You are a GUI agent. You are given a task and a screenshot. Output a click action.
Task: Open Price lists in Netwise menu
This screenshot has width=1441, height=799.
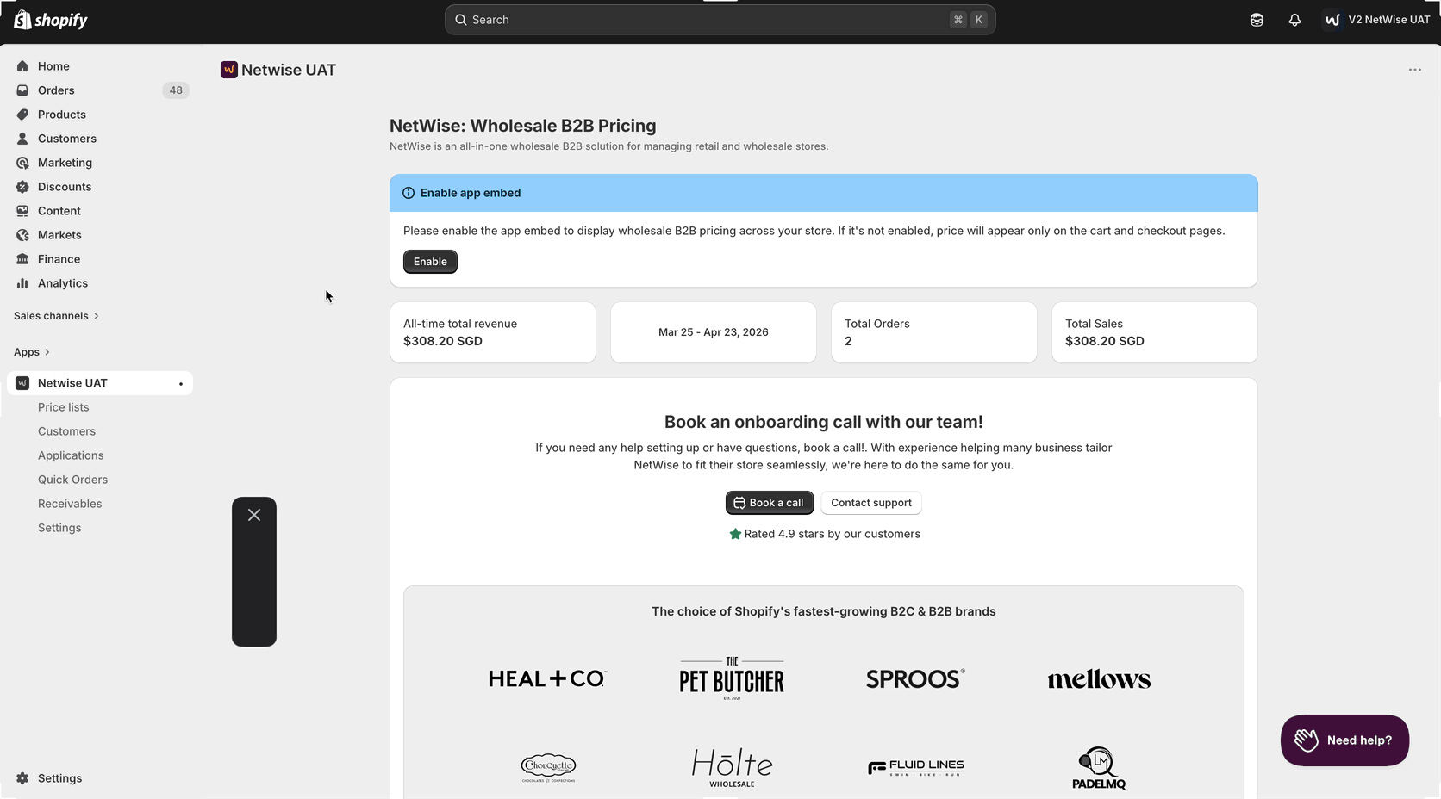(64, 407)
